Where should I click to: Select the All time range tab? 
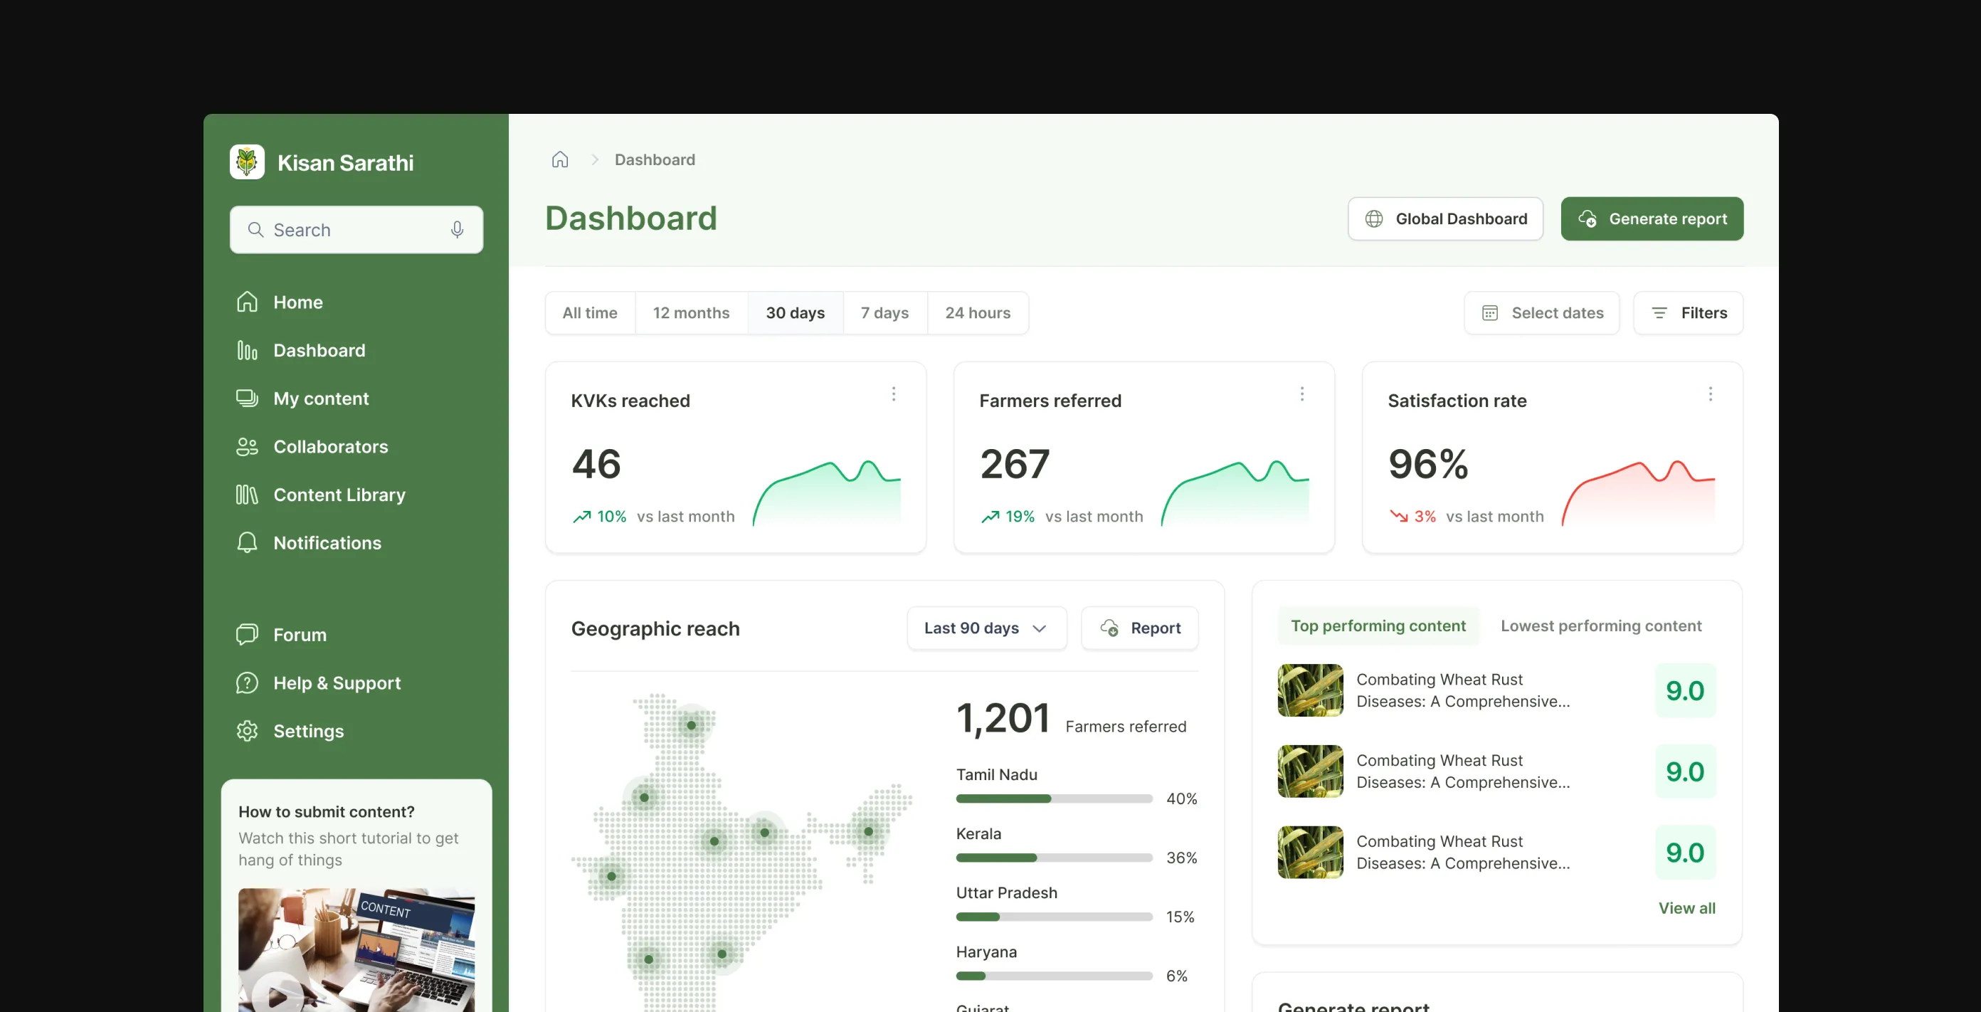(590, 312)
